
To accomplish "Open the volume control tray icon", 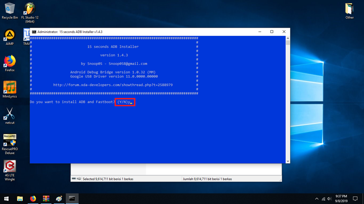I will coord(329,199).
